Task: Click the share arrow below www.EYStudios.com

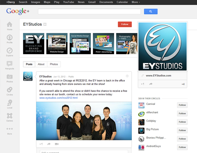Action: point(151,84)
